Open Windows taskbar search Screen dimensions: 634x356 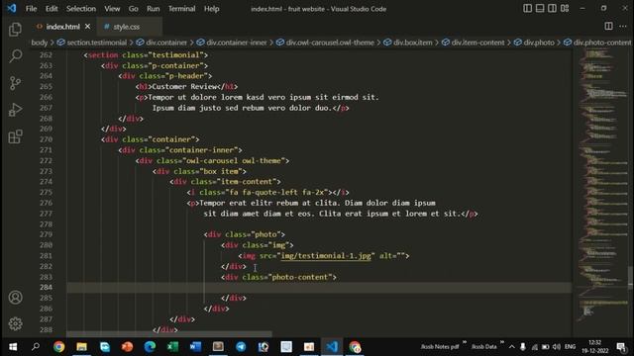[36, 347]
